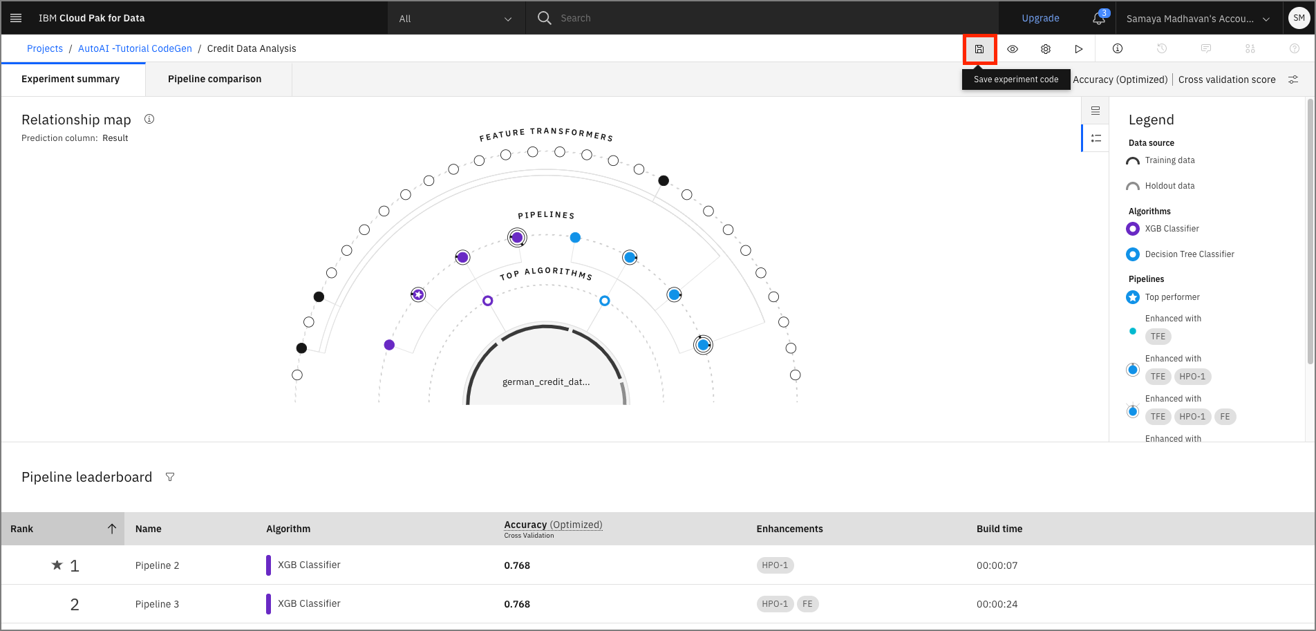Image resolution: width=1316 pixels, height=631 pixels.
Task: Click the starred top performer pipeline node
Action: (418, 295)
